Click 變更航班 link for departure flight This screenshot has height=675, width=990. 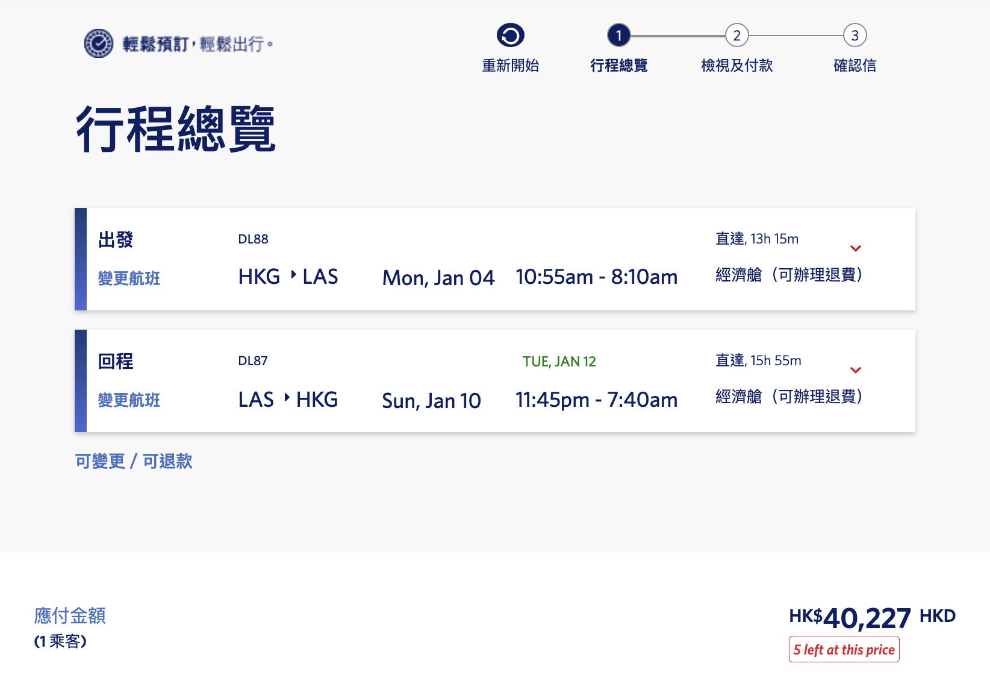click(x=129, y=278)
